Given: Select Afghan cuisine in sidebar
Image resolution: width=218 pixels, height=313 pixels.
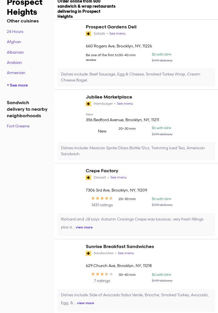Looking at the screenshot, I should pyautogui.click(x=14, y=42).
